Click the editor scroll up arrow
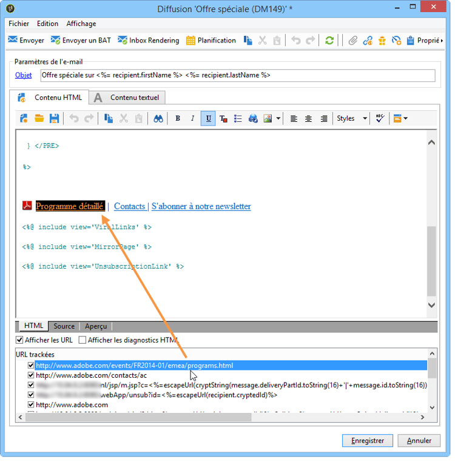The width and height of the screenshot is (455, 462). tap(431, 142)
